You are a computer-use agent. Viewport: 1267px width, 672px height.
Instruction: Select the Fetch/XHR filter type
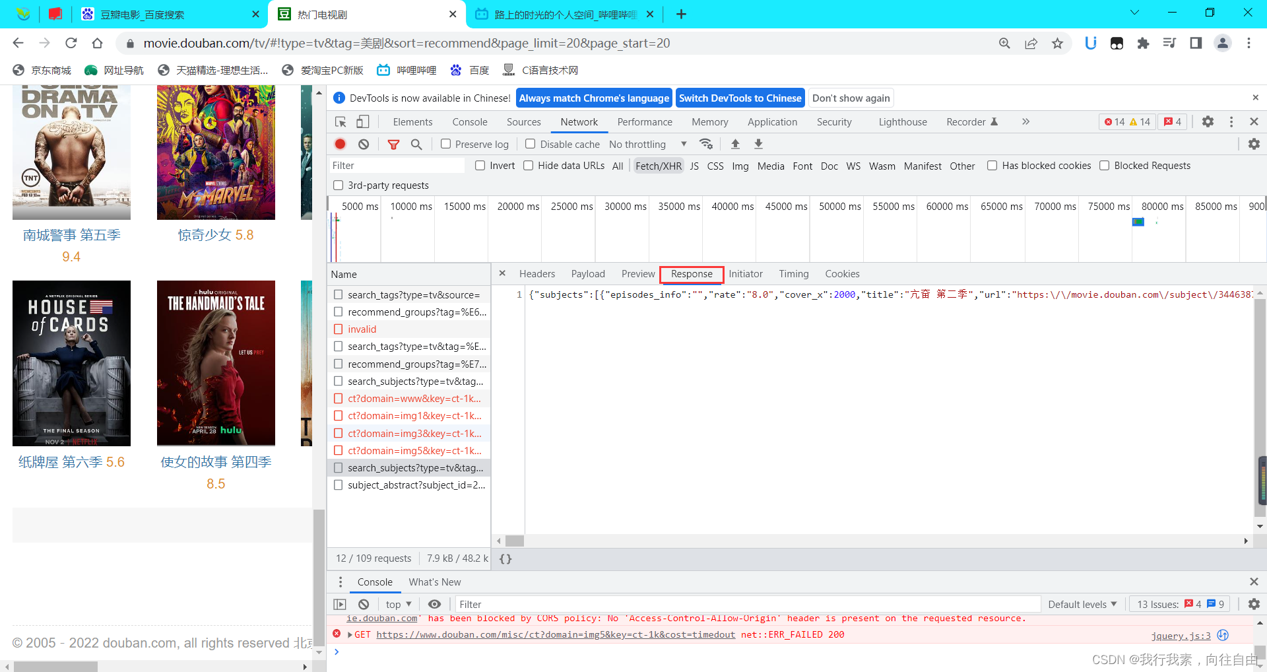tap(659, 166)
